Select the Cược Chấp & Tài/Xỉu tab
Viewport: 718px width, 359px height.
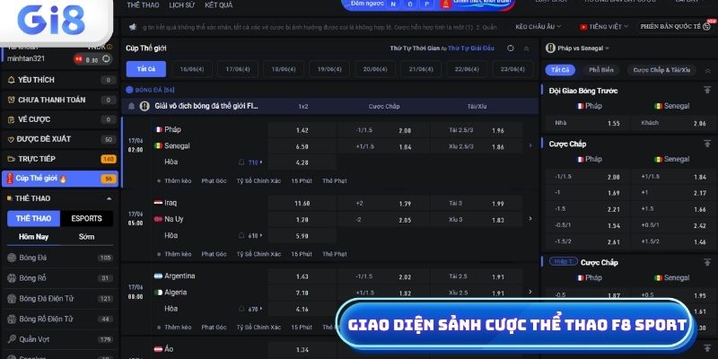tap(661, 70)
